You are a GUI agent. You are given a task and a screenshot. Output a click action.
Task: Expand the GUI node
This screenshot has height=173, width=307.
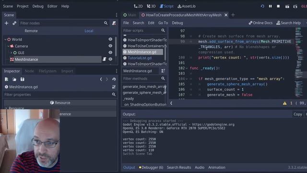coord(12,52)
